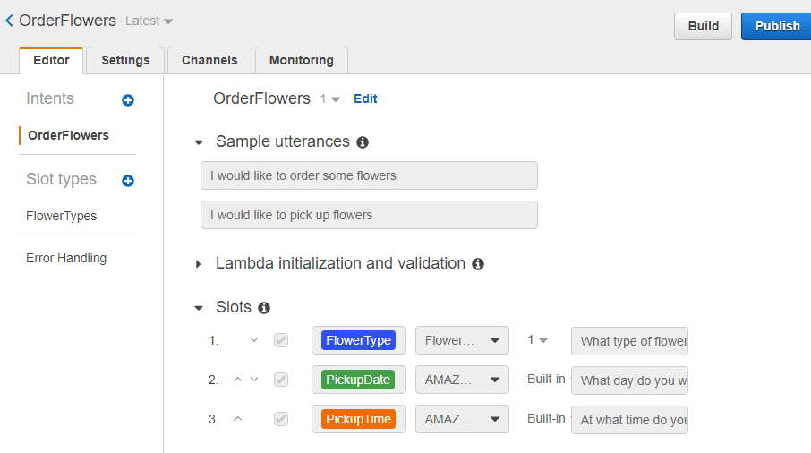Viewport: 811px width, 453px height.
Task: Click the back arrow next to OrderFlowers
Action: pyautogui.click(x=9, y=21)
